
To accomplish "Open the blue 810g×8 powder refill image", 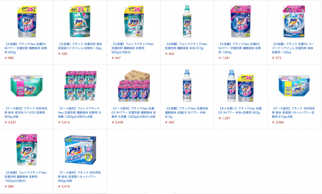I will [x=294, y=86].
